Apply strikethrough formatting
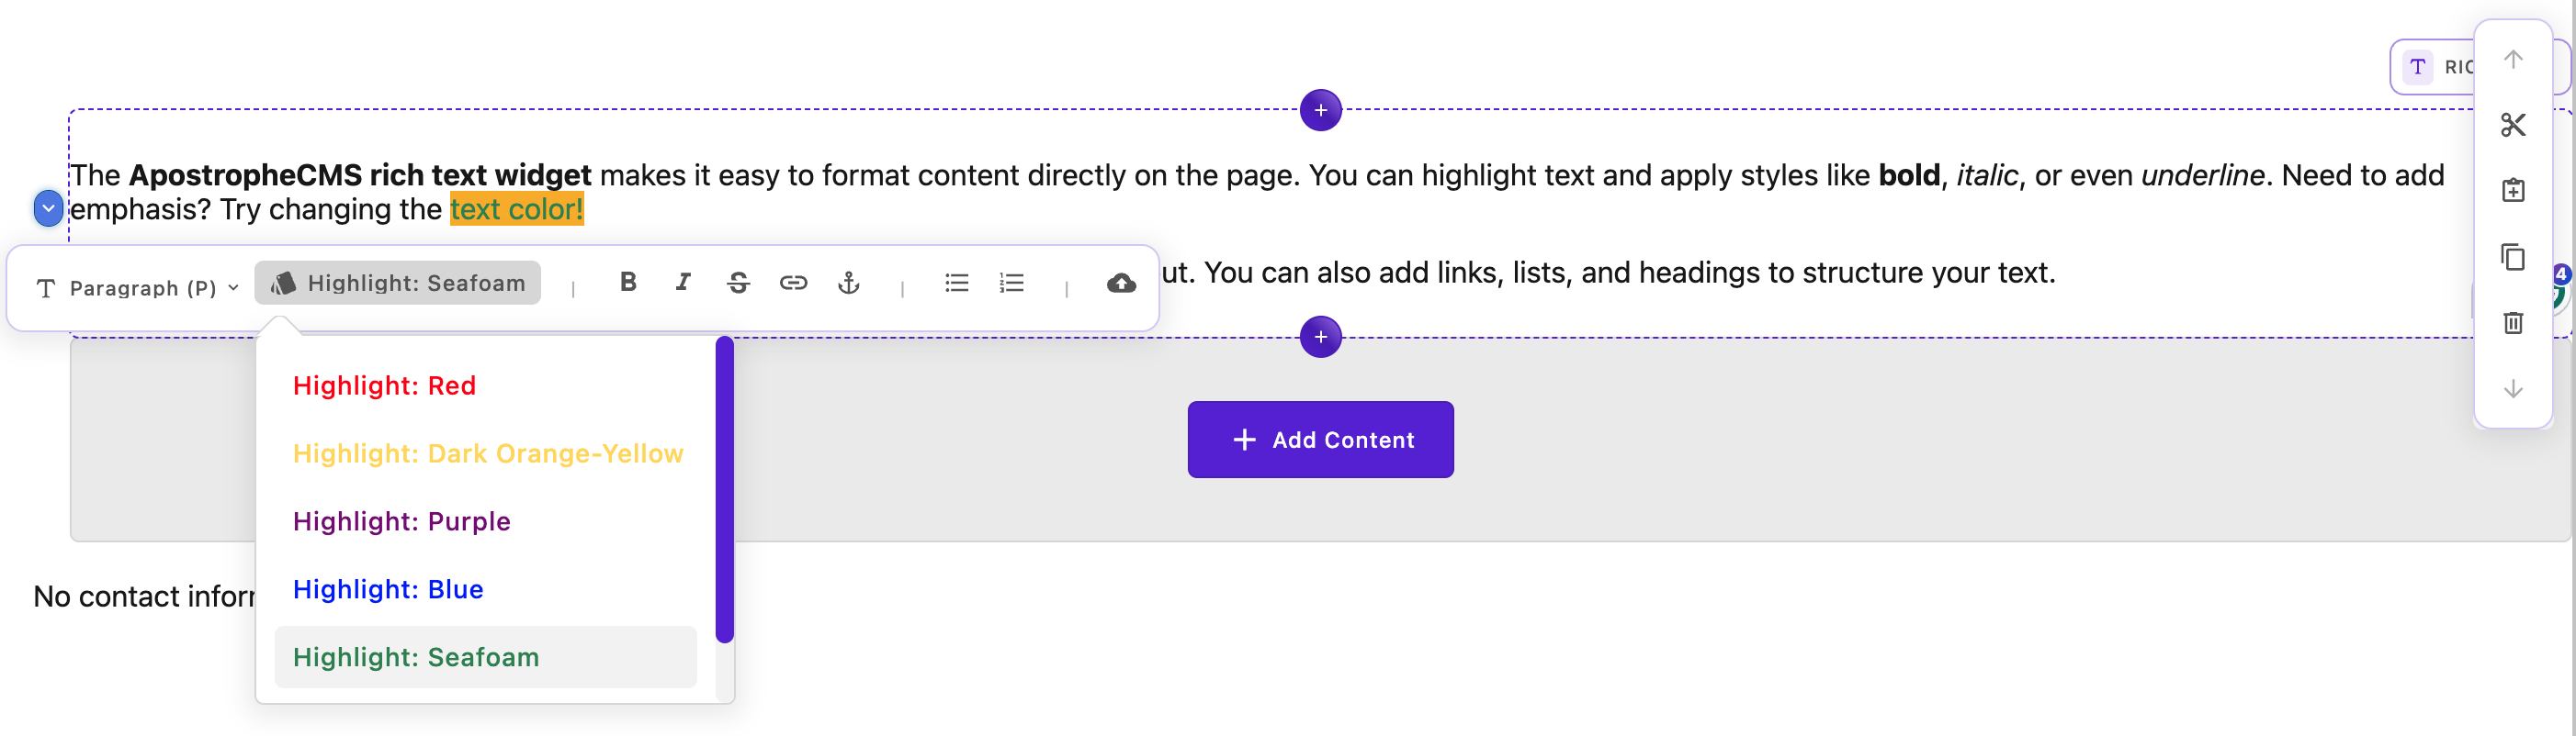 pos(738,283)
